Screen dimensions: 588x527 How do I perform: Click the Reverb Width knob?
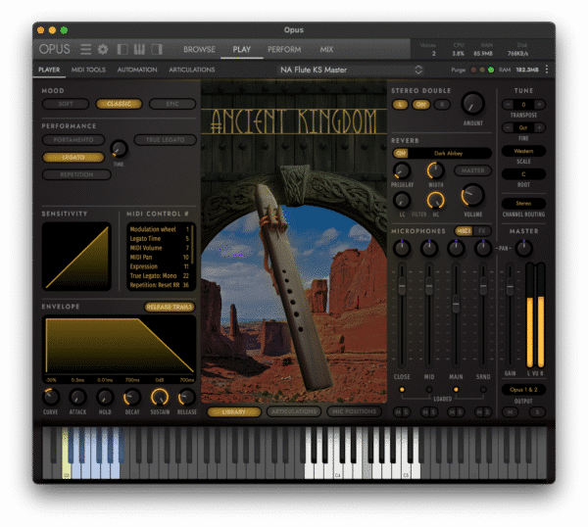[435, 170]
